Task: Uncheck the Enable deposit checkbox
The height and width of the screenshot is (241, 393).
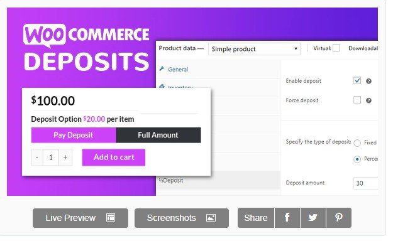Action: [357, 80]
